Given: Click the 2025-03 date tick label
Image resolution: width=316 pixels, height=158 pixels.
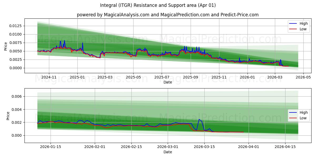Looking at the screenshot, I should (x=105, y=77).
